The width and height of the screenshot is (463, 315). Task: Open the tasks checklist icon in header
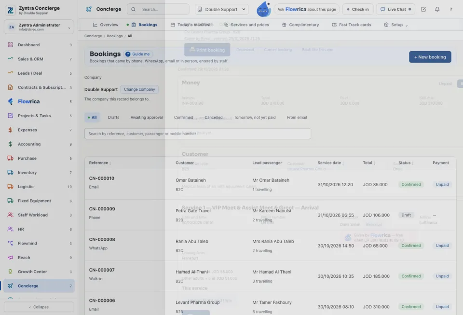423,9
